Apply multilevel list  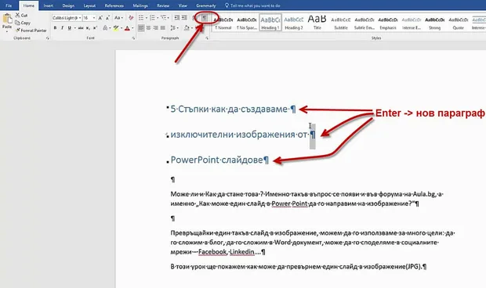164,18
